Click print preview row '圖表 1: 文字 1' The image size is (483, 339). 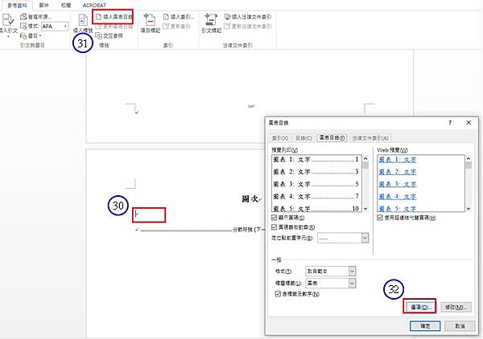pyautogui.click(x=316, y=160)
